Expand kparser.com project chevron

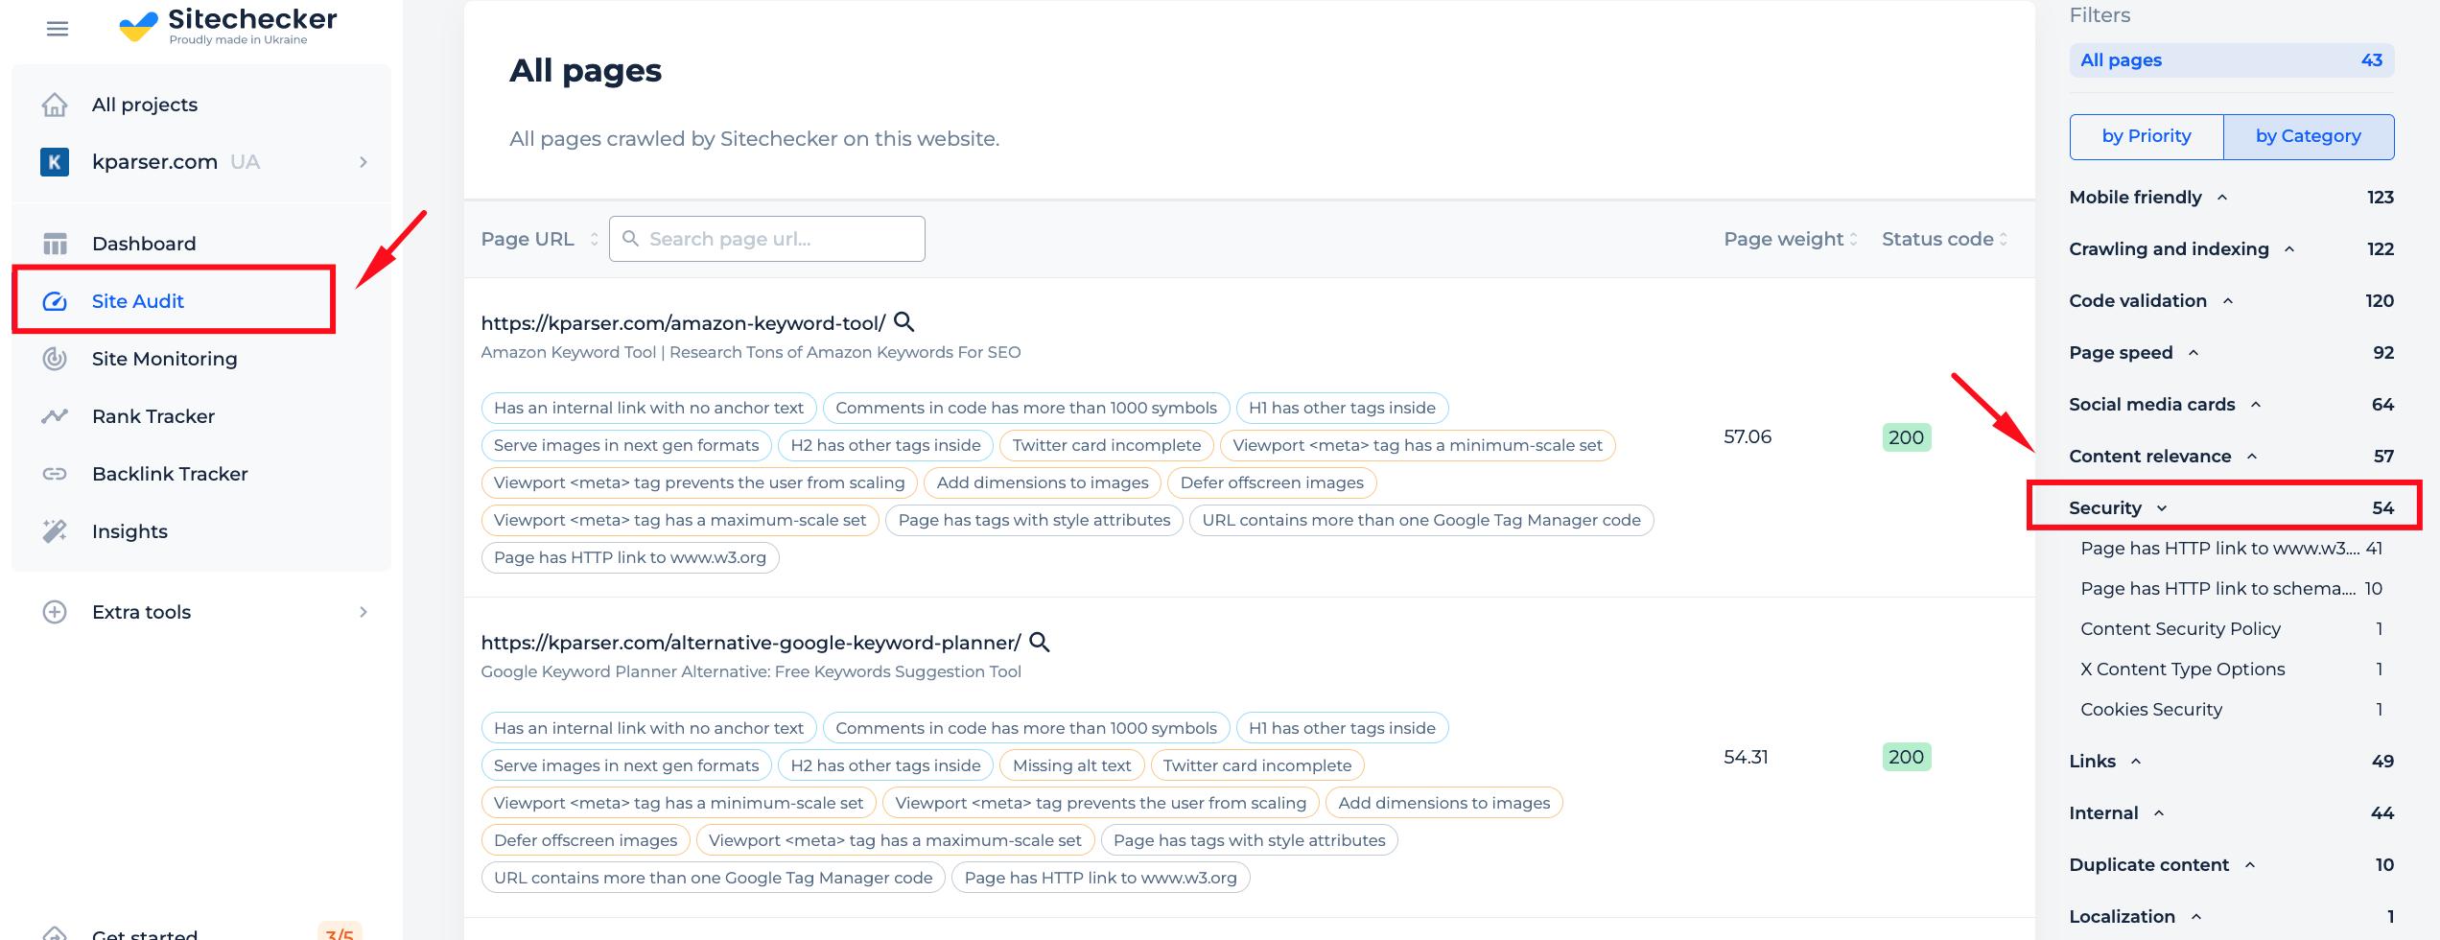tap(364, 162)
